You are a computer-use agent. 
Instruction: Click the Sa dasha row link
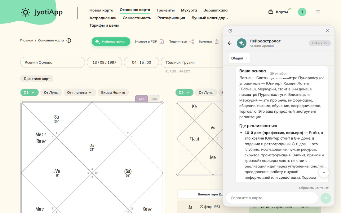click(190, 207)
